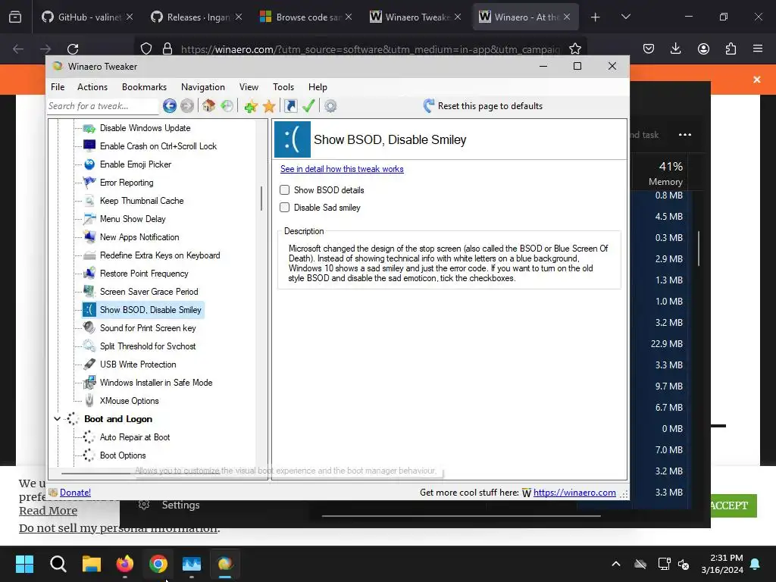Open taskbar search magnifier
Viewport: 776px width, 582px height.
click(58, 563)
